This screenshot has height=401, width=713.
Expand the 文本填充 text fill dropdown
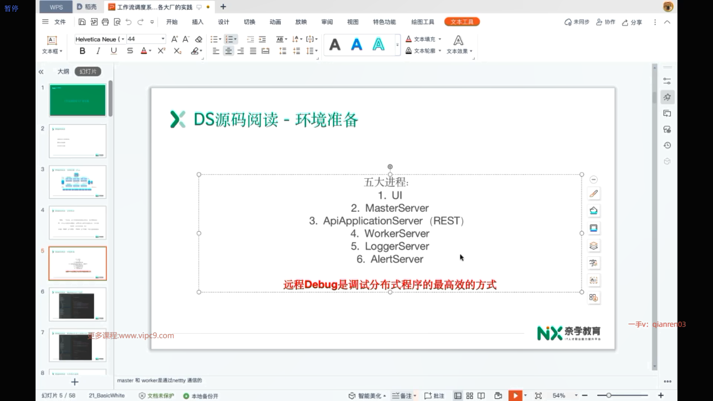click(x=440, y=39)
